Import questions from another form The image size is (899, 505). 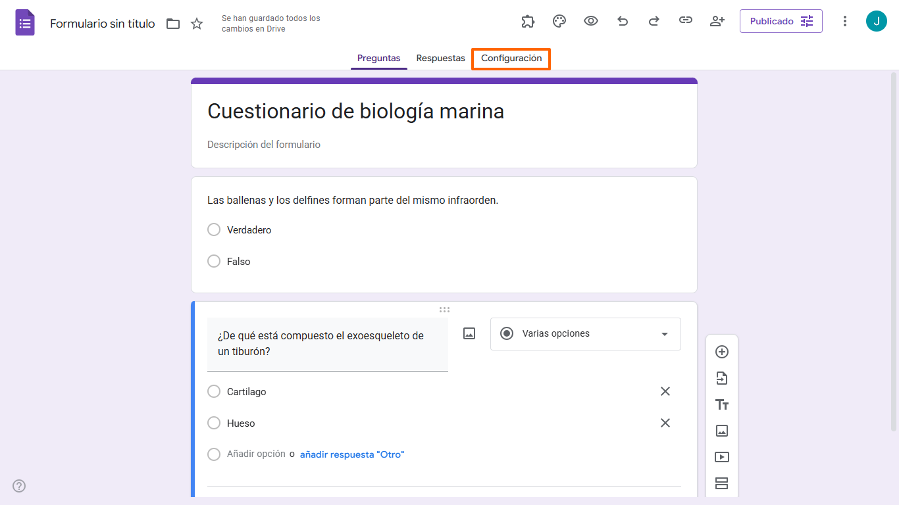click(722, 378)
